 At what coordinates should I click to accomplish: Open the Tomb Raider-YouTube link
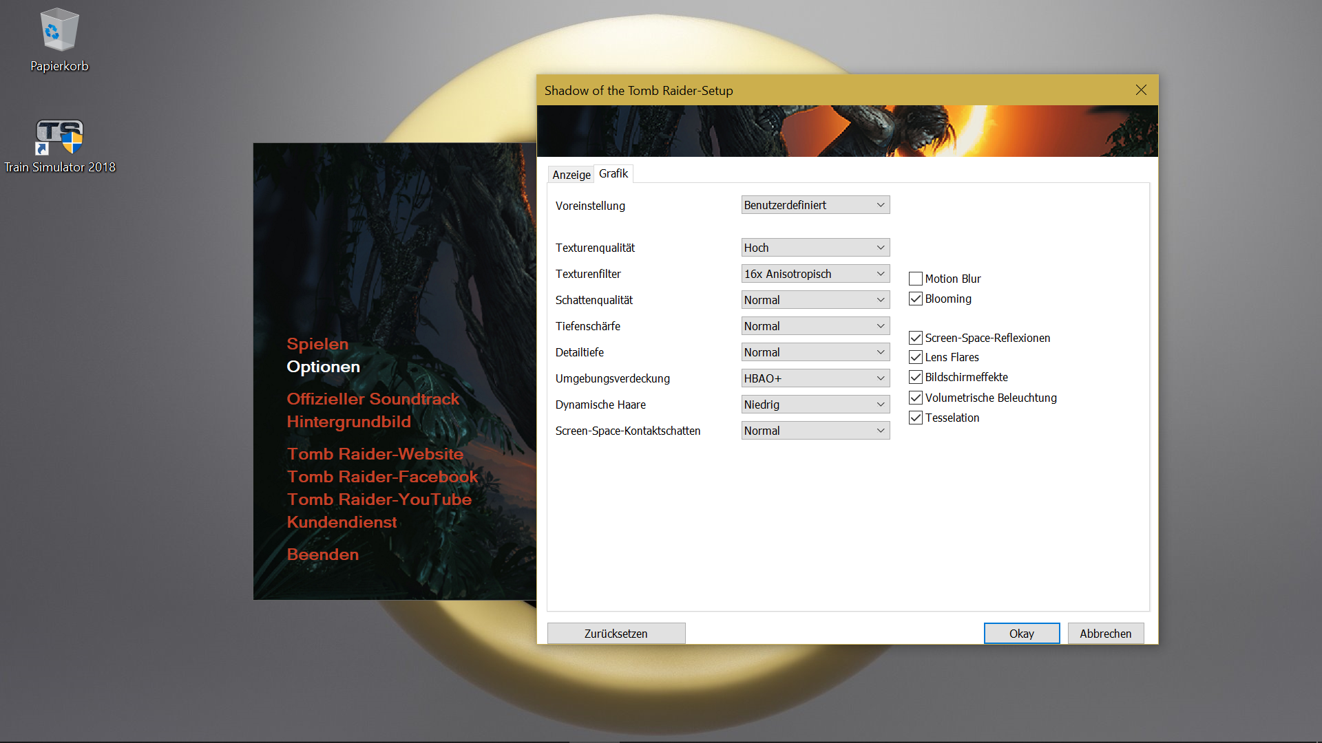[x=379, y=499]
